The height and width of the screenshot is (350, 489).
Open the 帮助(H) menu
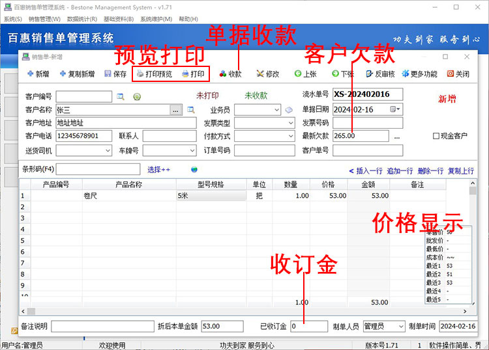coord(188,19)
